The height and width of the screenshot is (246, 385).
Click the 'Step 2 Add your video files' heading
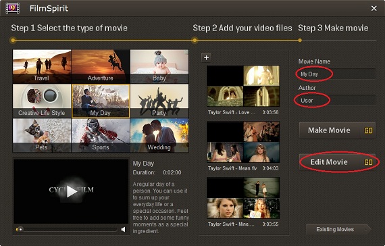pos(242,28)
